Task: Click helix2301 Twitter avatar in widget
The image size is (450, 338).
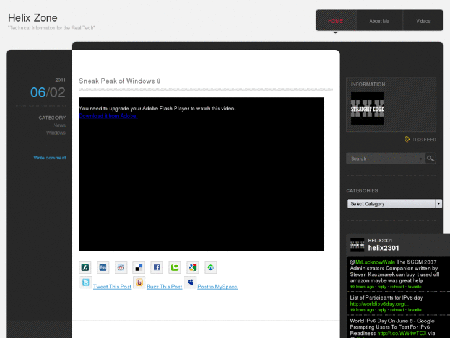Action: point(357,245)
